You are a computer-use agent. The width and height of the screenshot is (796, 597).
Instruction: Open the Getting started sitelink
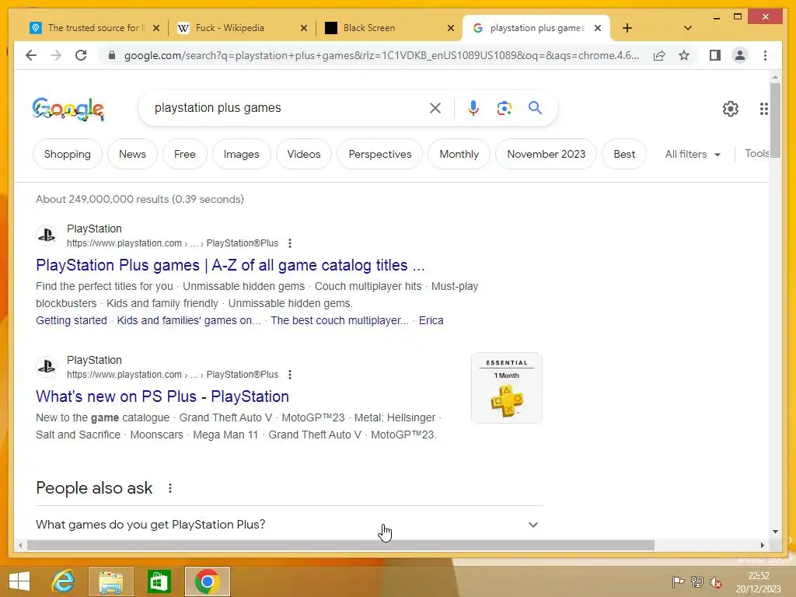[71, 320]
